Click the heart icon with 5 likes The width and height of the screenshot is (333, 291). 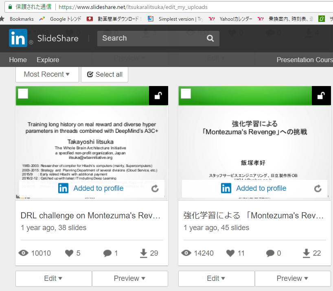tap(69, 253)
